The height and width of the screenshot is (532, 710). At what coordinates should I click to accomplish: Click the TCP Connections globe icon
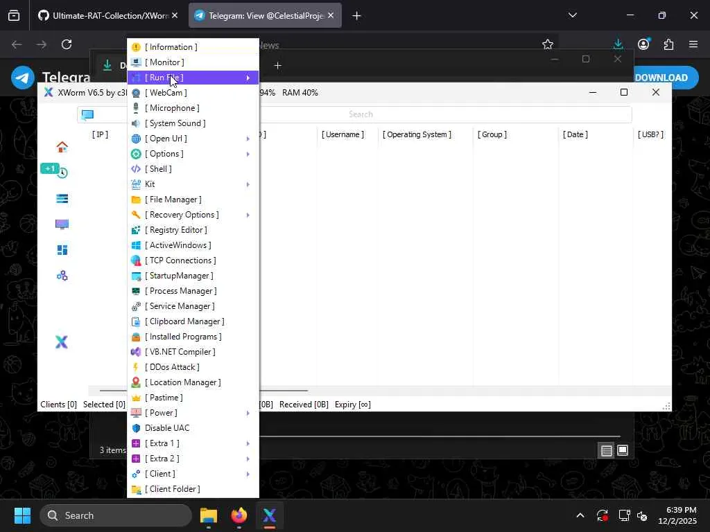pyautogui.click(x=136, y=260)
